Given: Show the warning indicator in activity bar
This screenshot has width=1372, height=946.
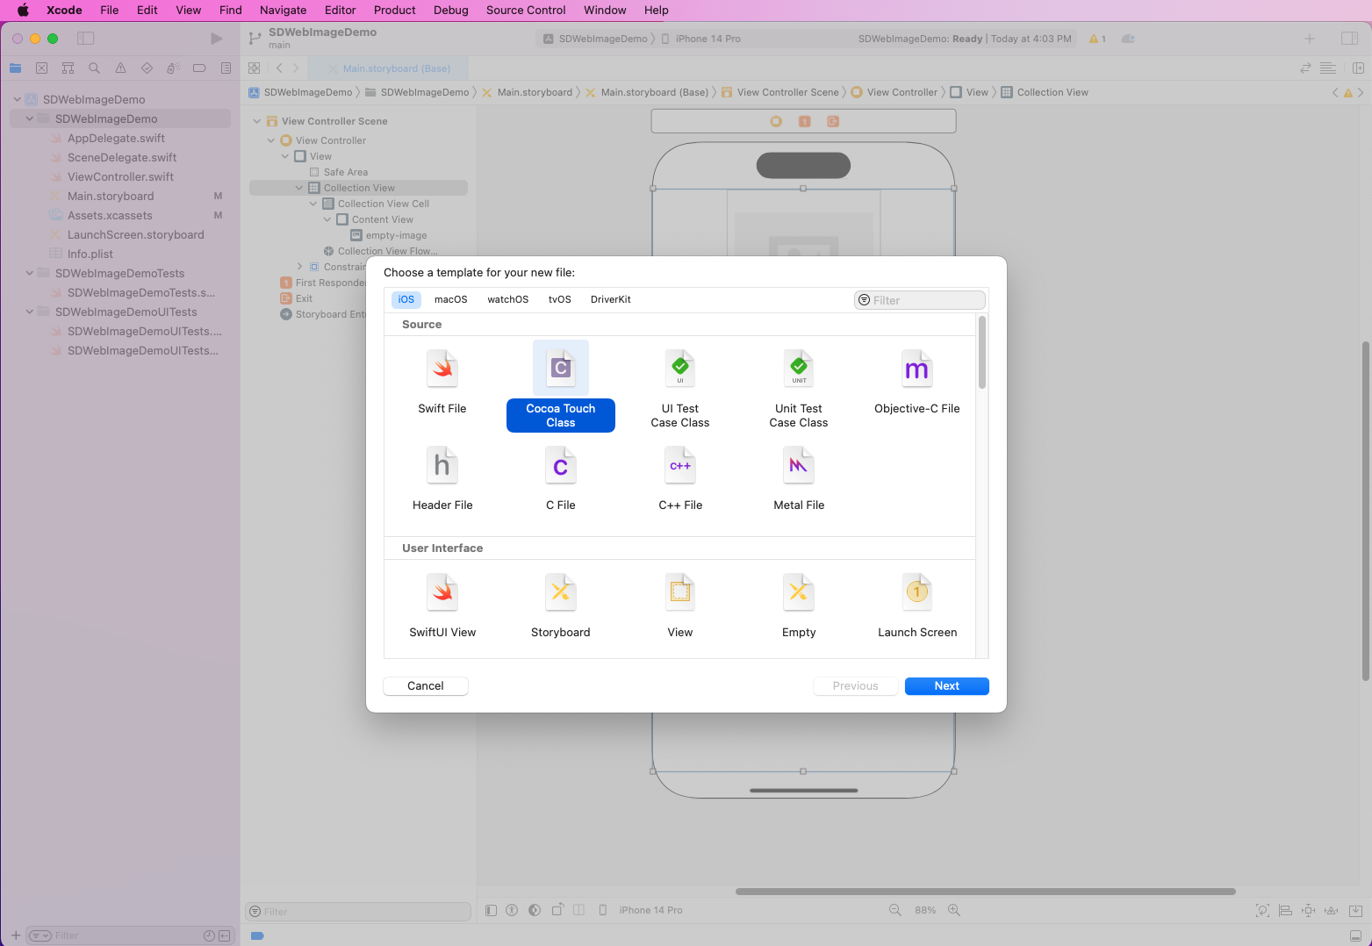Looking at the screenshot, I should 1097,39.
